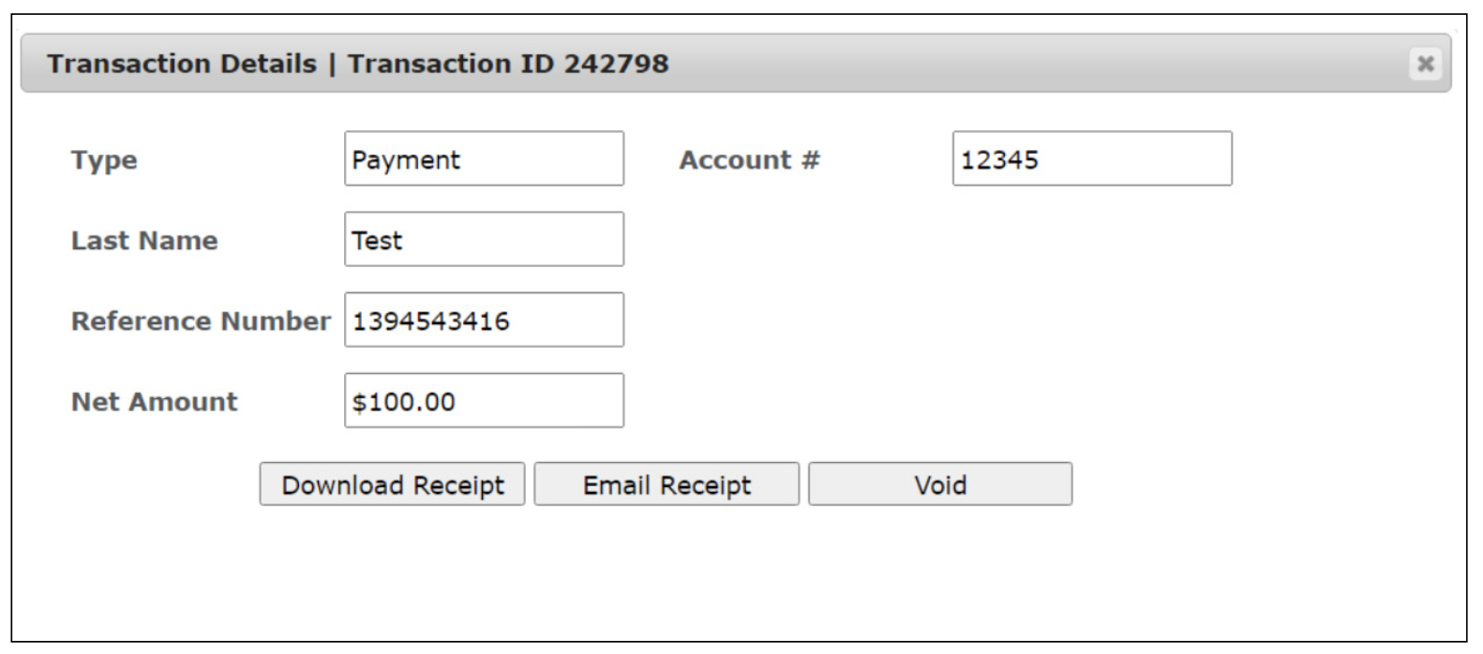Click the Type label

(x=104, y=160)
